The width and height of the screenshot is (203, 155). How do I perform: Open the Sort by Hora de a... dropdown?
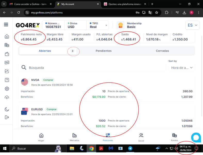point(182,68)
